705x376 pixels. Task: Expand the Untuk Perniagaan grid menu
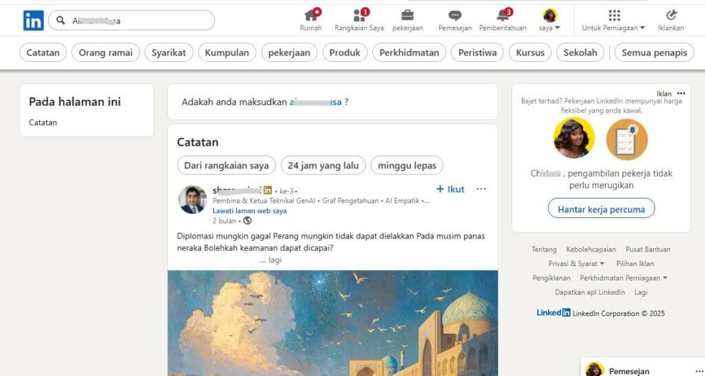point(613,20)
